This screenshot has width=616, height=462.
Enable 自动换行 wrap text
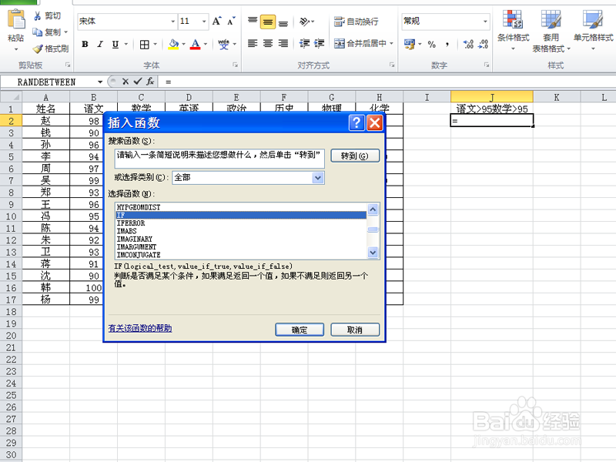point(356,22)
